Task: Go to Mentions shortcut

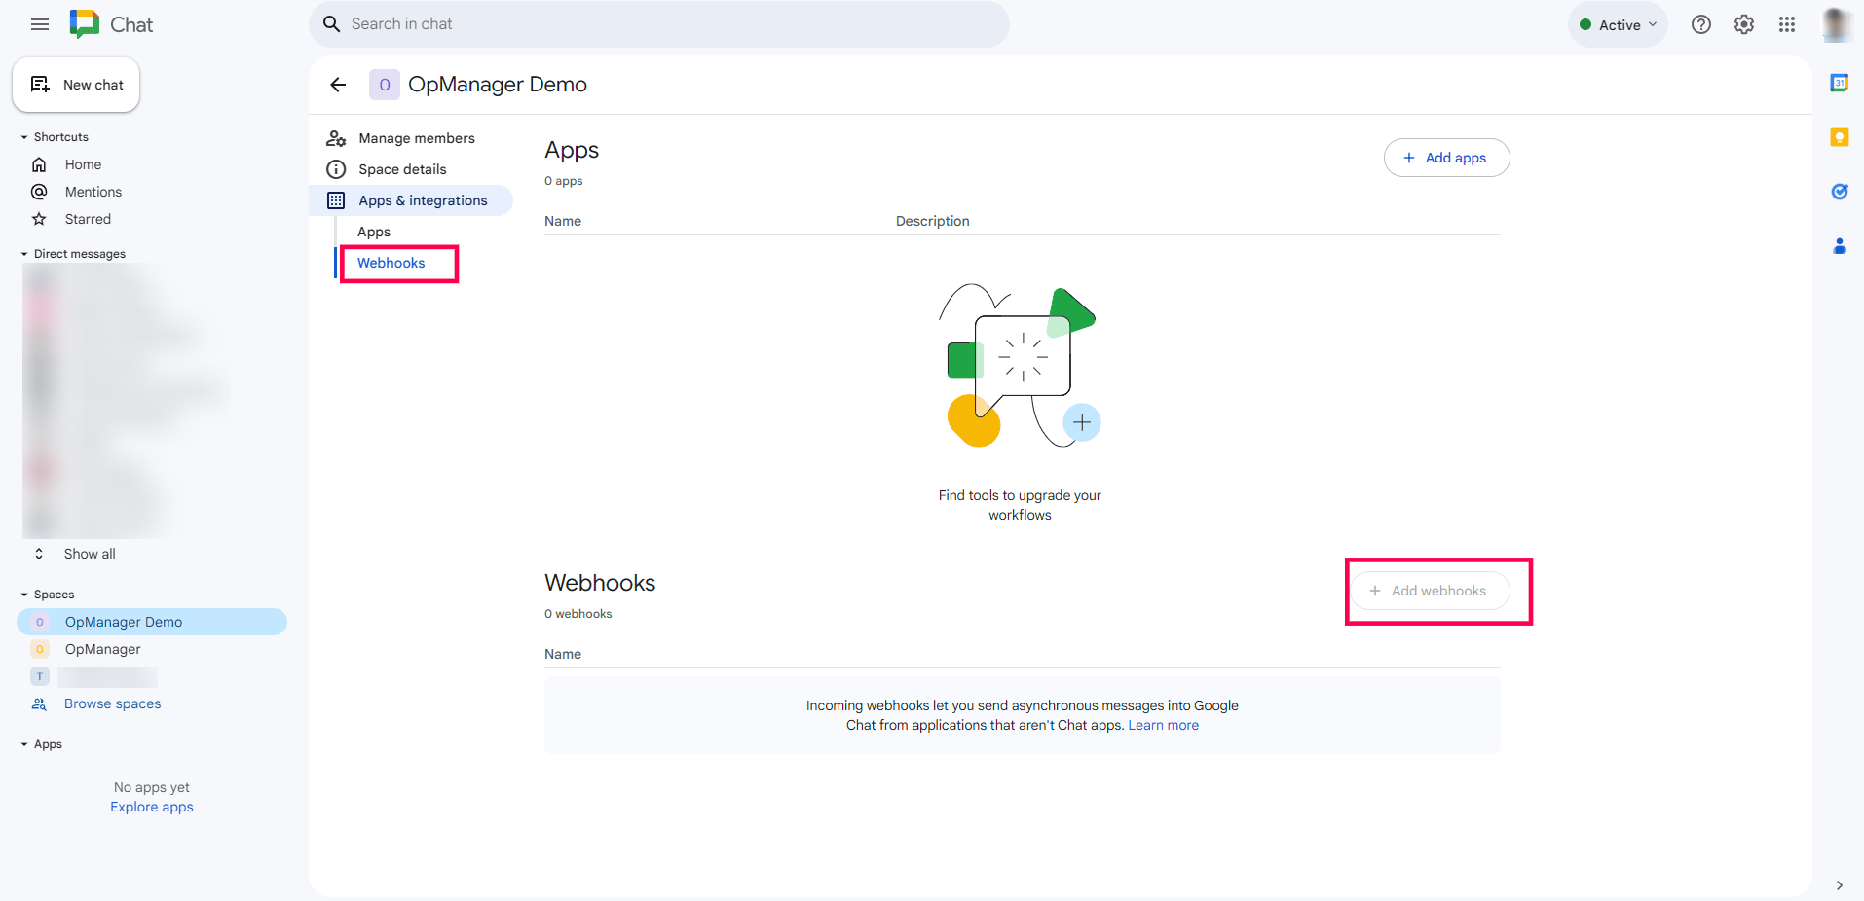Action: [x=93, y=192]
